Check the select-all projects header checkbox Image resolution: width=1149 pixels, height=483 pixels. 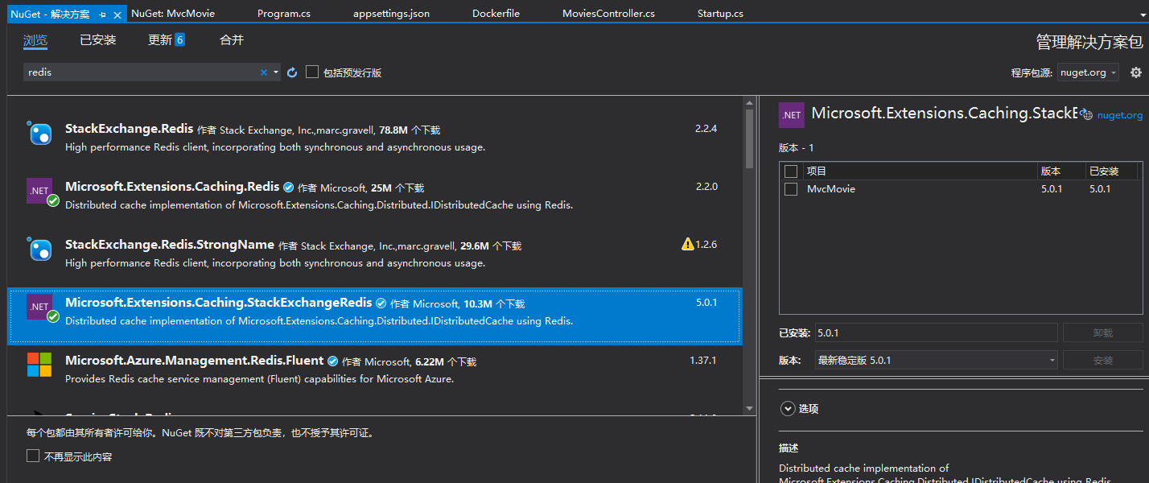click(x=791, y=171)
